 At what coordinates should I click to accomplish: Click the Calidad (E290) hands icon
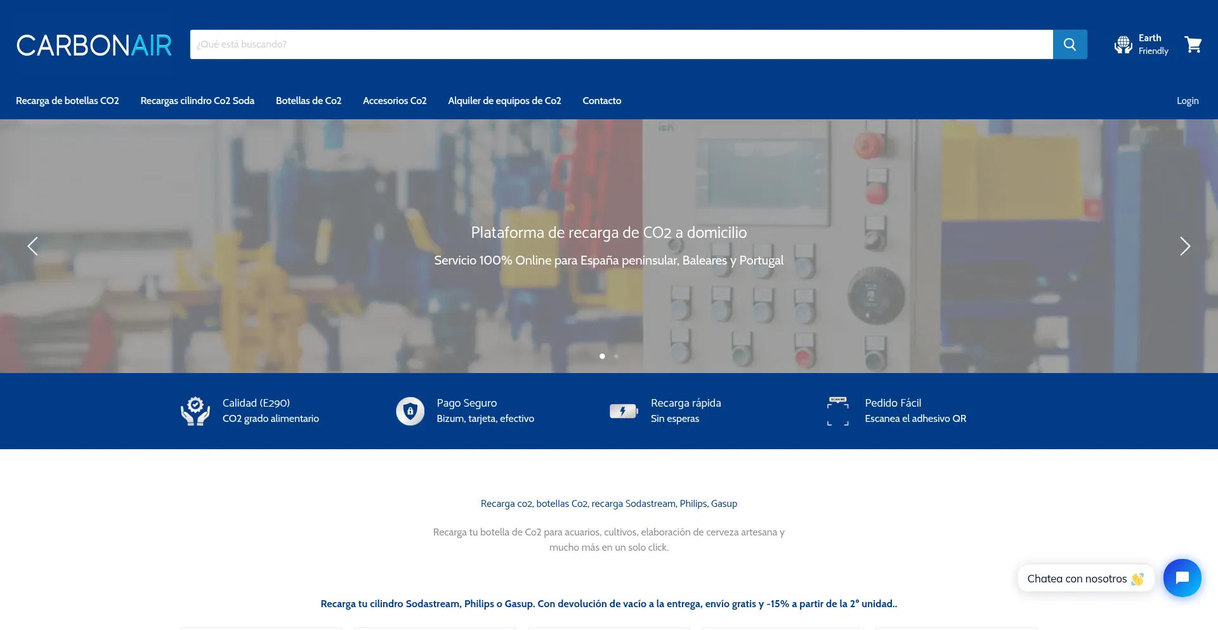[x=195, y=411]
